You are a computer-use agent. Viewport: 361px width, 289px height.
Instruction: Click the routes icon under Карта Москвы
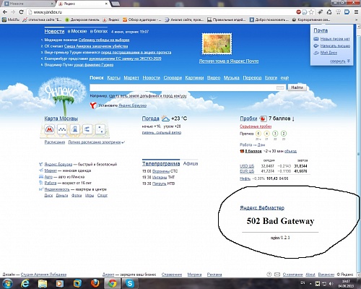click(x=87, y=129)
